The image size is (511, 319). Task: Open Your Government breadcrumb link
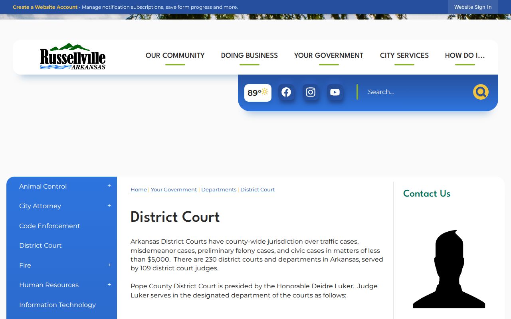click(x=174, y=190)
